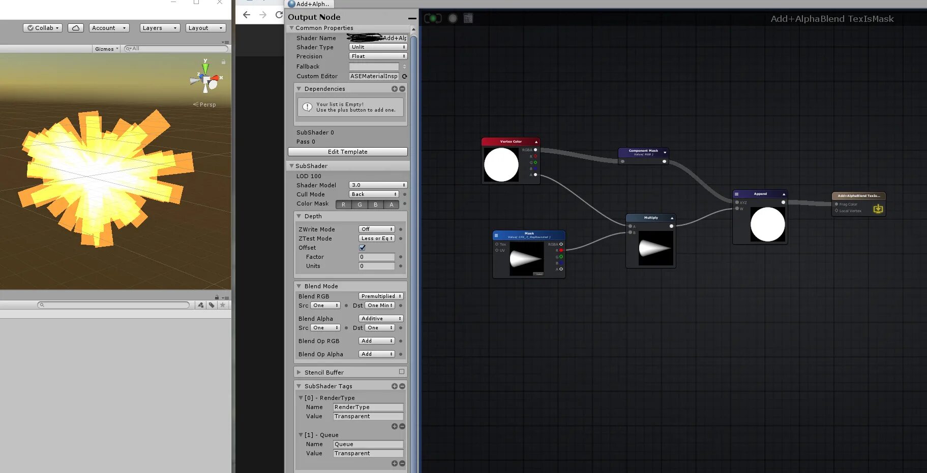Open the Cull Mode dropdown
The image size is (927, 473).
374,194
